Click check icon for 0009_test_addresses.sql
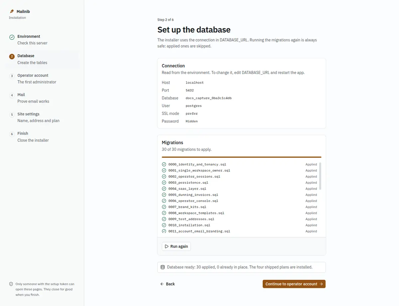399x306 pixels. click(164, 219)
